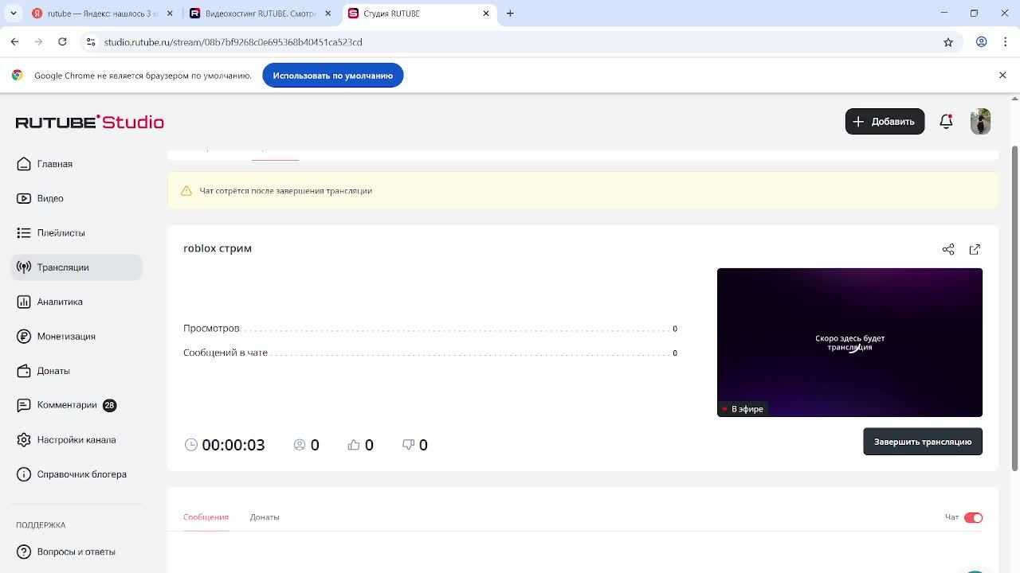This screenshot has height=573, width=1020.
Task: Open the Плейлисты section
Action: tap(76, 232)
